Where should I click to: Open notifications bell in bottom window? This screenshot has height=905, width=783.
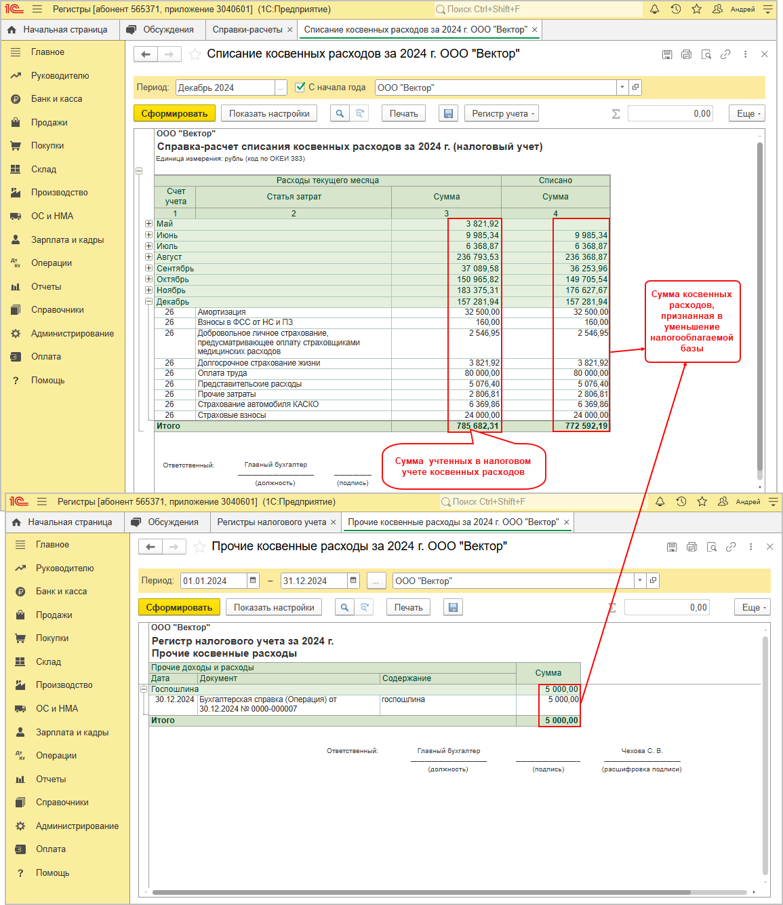[660, 502]
